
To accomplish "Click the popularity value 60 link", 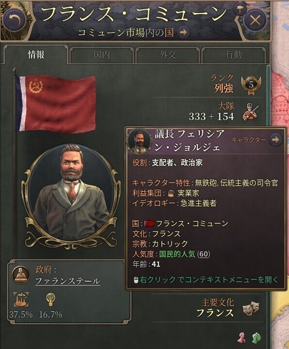I will point(204,254).
